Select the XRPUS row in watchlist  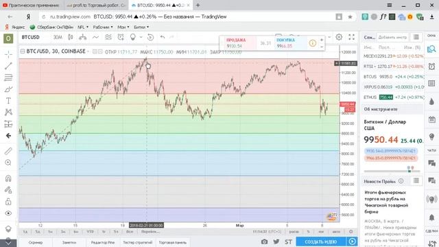393,87
